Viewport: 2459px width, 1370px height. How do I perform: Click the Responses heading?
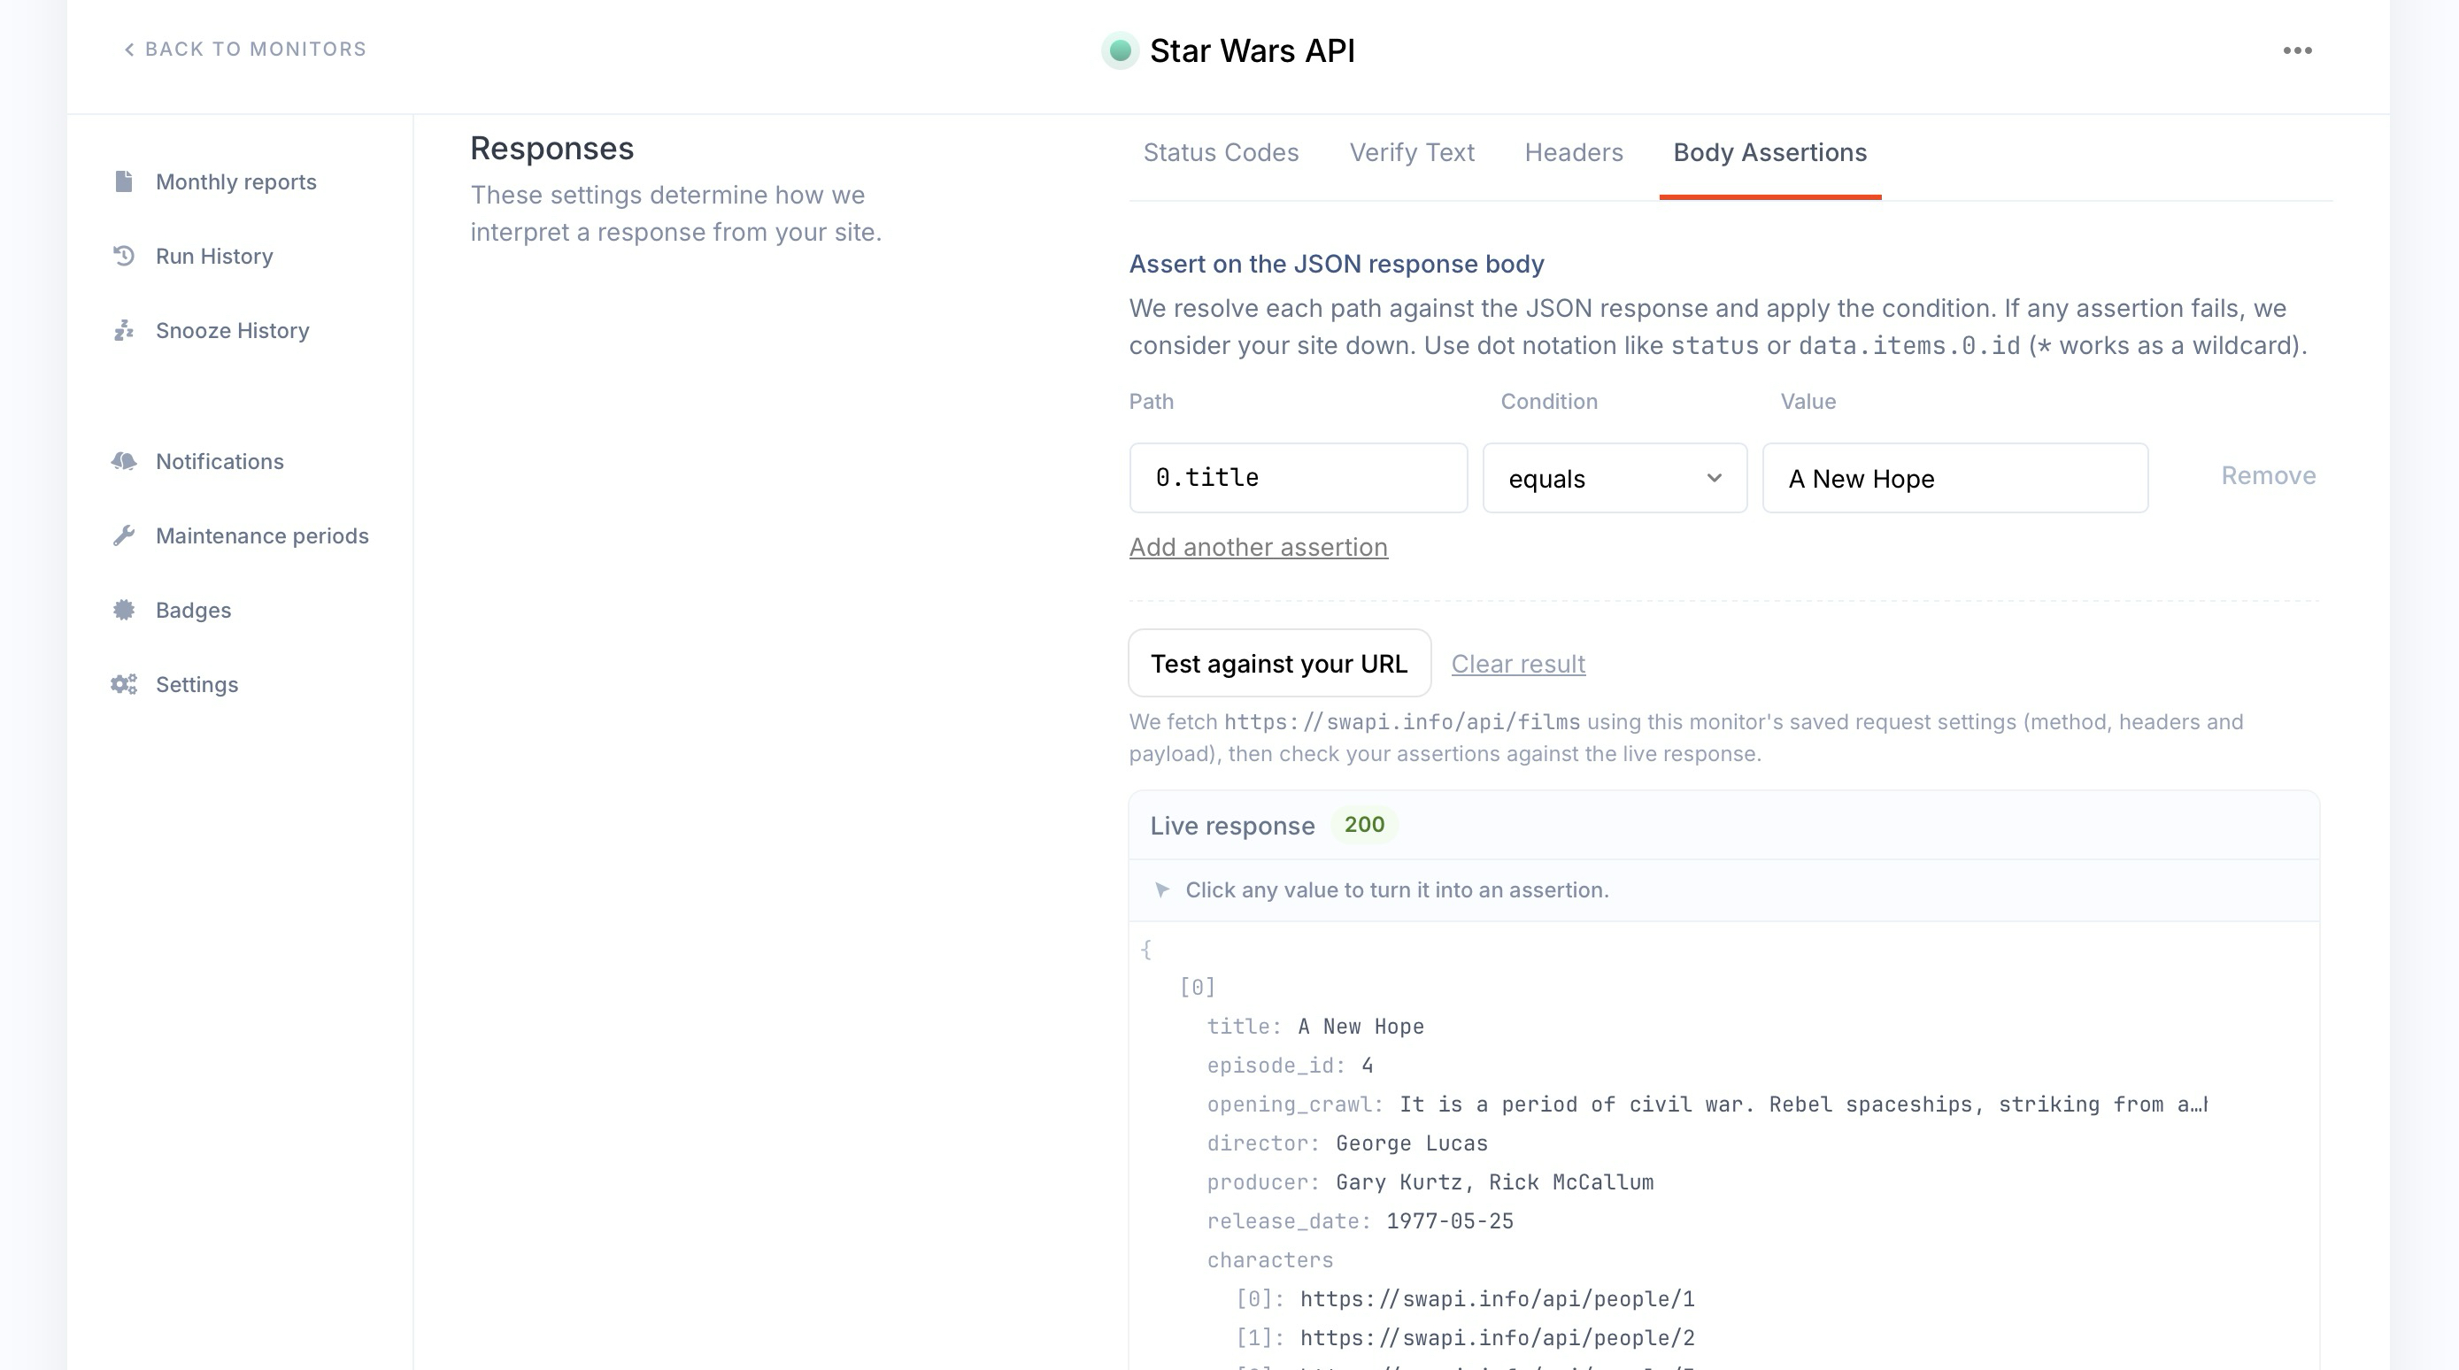click(551, 149)
